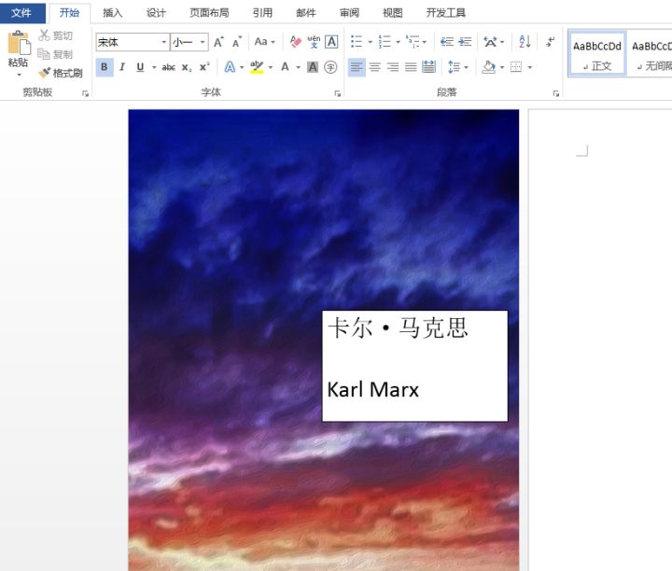Click the 卡尔·马克思 text in the text box
Image resolution: width=672 pixels, height=571 pixels.
click(x=398, y=328)
